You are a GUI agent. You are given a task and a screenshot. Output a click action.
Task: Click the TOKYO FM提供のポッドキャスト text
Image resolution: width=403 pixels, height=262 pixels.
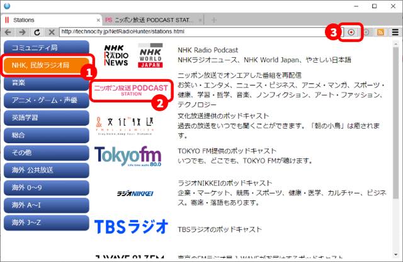(227, 151)
